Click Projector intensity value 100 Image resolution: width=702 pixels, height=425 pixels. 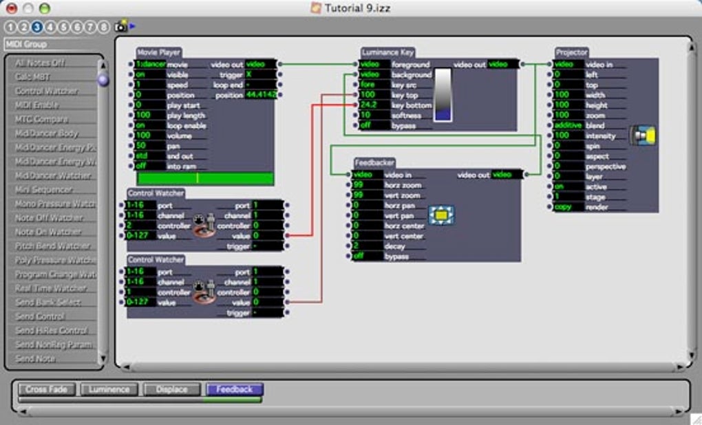(x=569, y=135)
